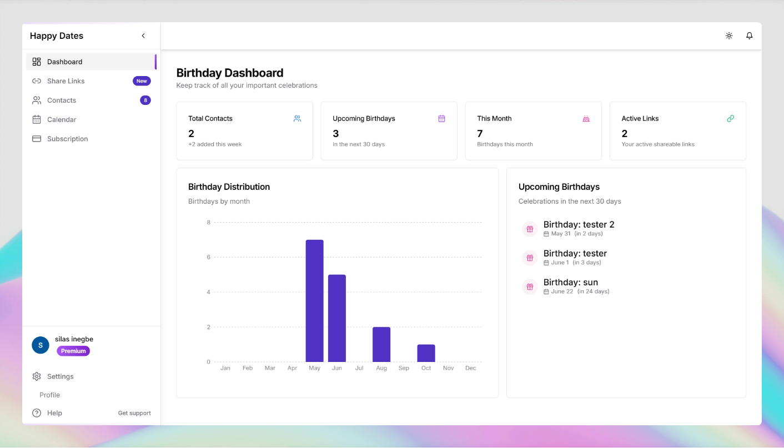Click the 'Birthdays this month' text
Viewport: 784px width, 448px height.
click(x=505, y=144)
